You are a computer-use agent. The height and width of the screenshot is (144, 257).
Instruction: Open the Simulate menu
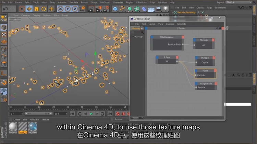coord(74,2)
